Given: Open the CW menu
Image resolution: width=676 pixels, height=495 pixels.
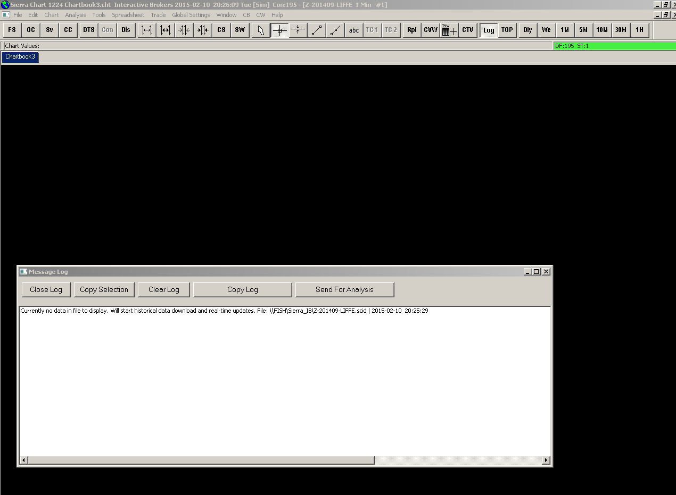Looking at the screenshot, I should [261, 15].
